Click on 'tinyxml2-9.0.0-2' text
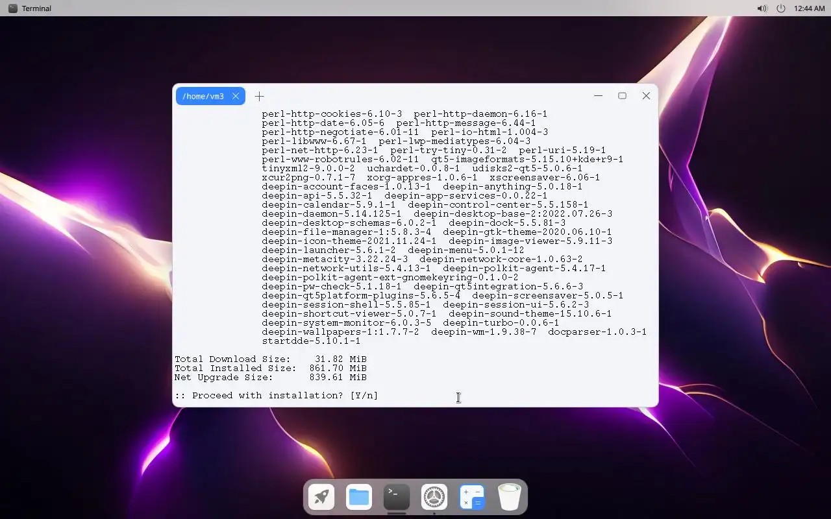 pos(308,168)
